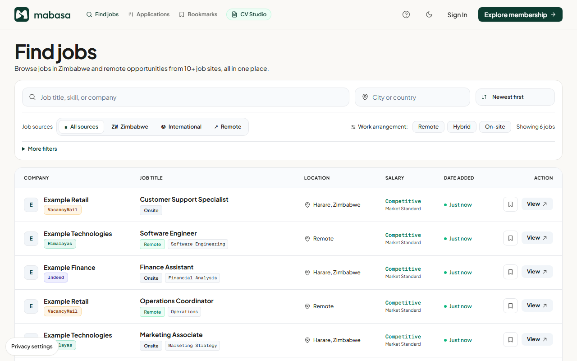Image resolution: width=577 pixels, height=361 pixels.
Task: Select the Remote job source
Action: 228,127
